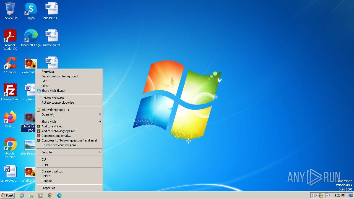Choose Add to "followingsays.rar"

point(69,131)
